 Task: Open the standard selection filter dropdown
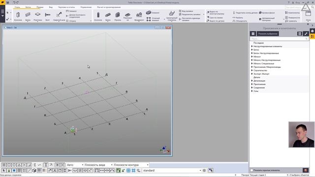click(172, 171)
